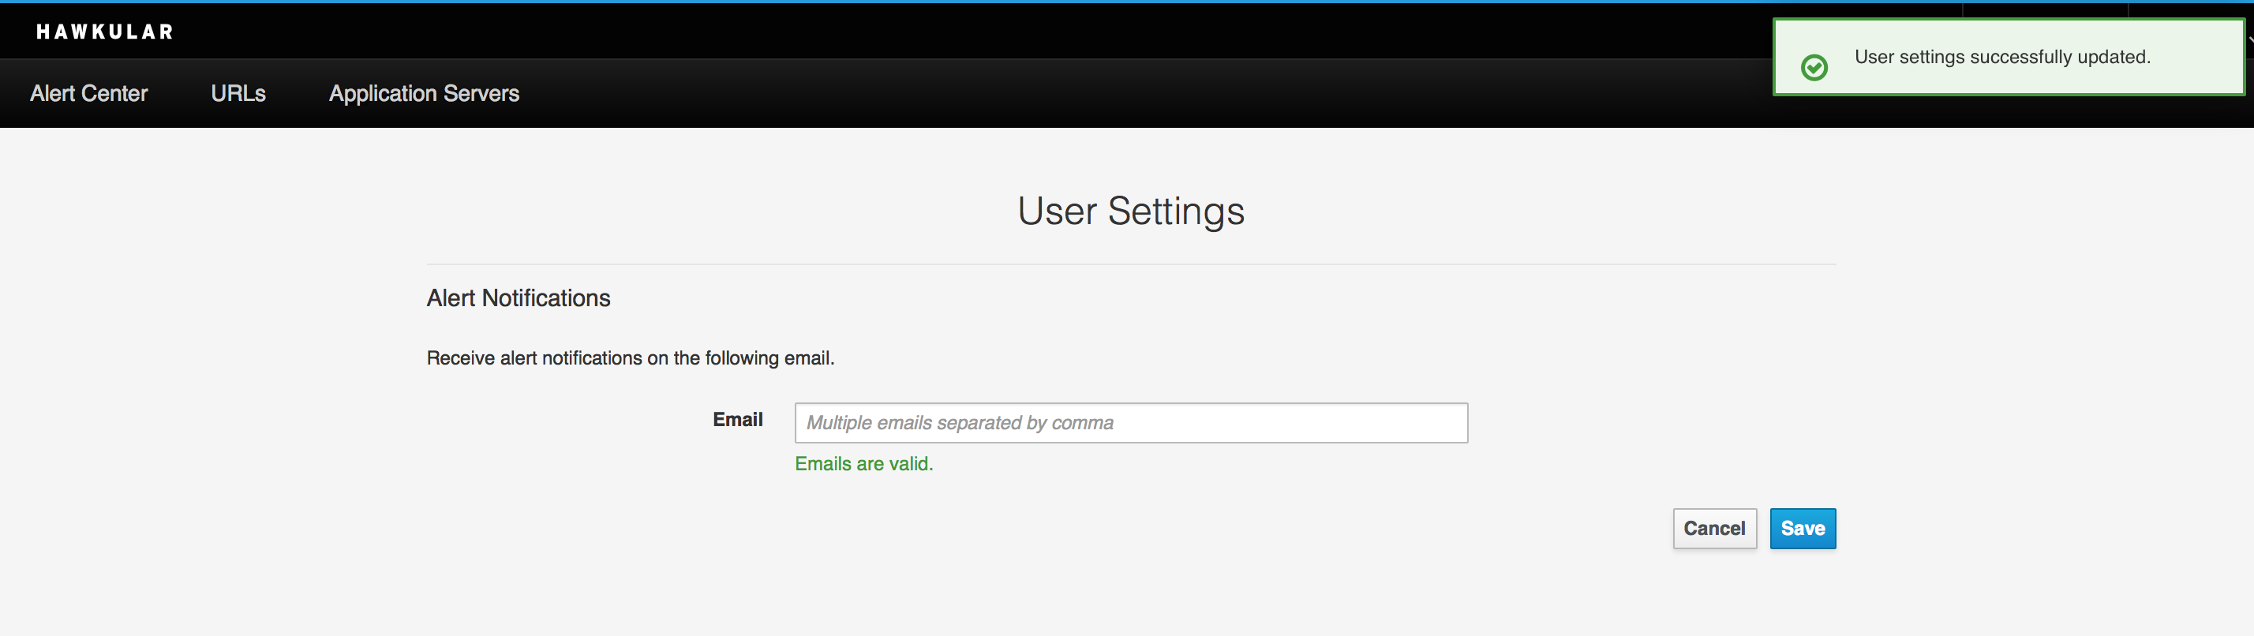
Task: Expand the chevron right of the notification
Action: [2249, 39]
